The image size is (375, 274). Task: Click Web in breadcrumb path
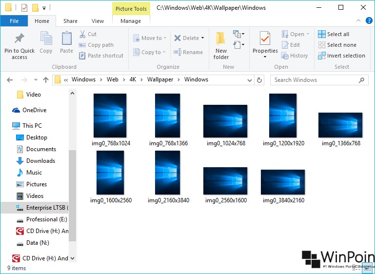point(113,79)
